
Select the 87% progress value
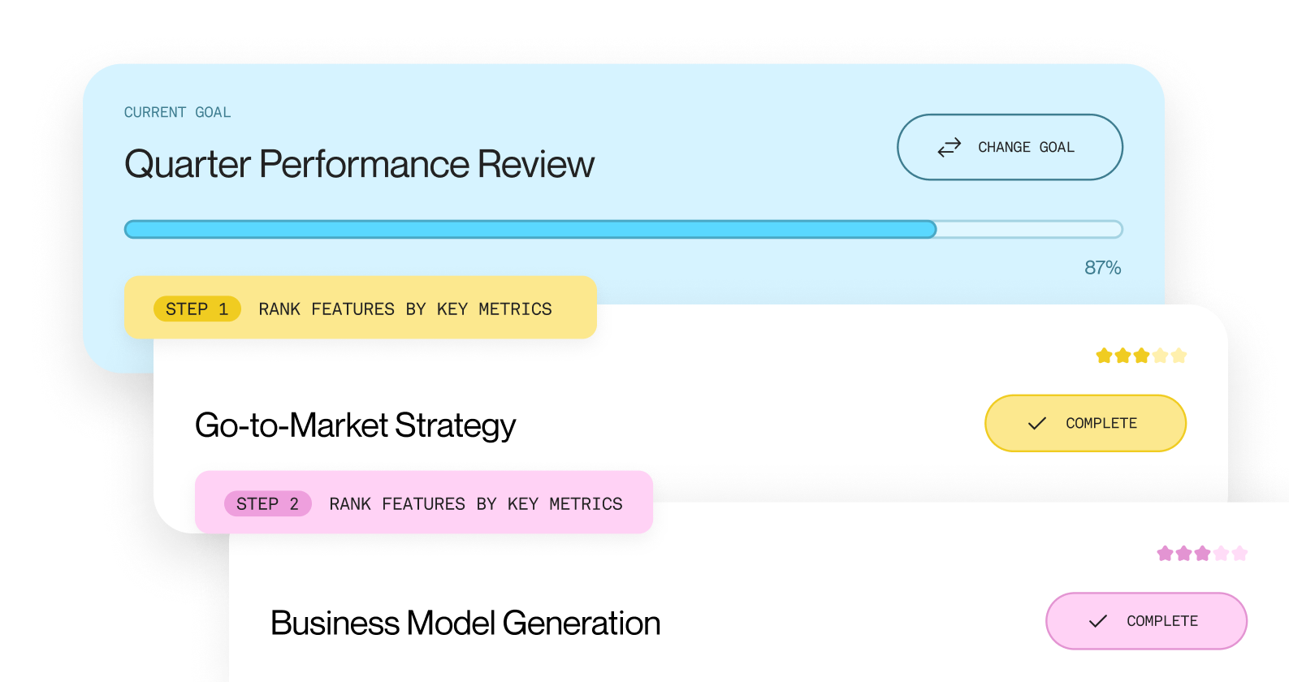pyautogui.click(x=1102, y=267)
